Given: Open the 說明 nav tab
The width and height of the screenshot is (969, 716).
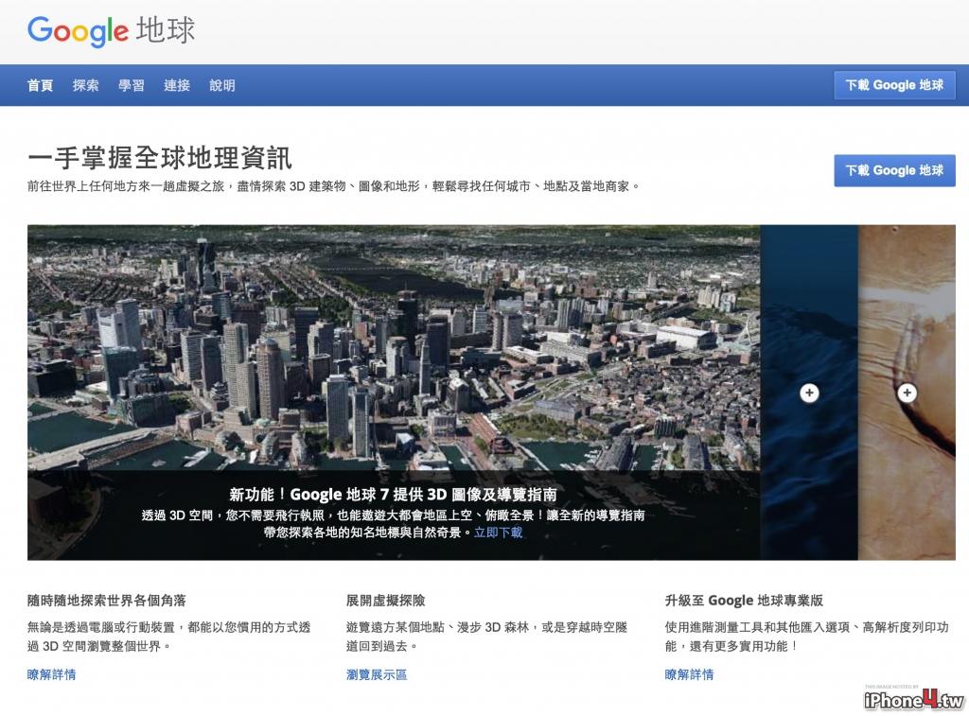Looking at the screenshot, I should (x=222, y=85).
